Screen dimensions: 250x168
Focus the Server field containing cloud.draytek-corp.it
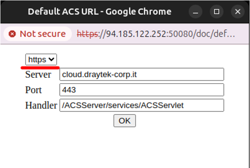click(142, 75)
